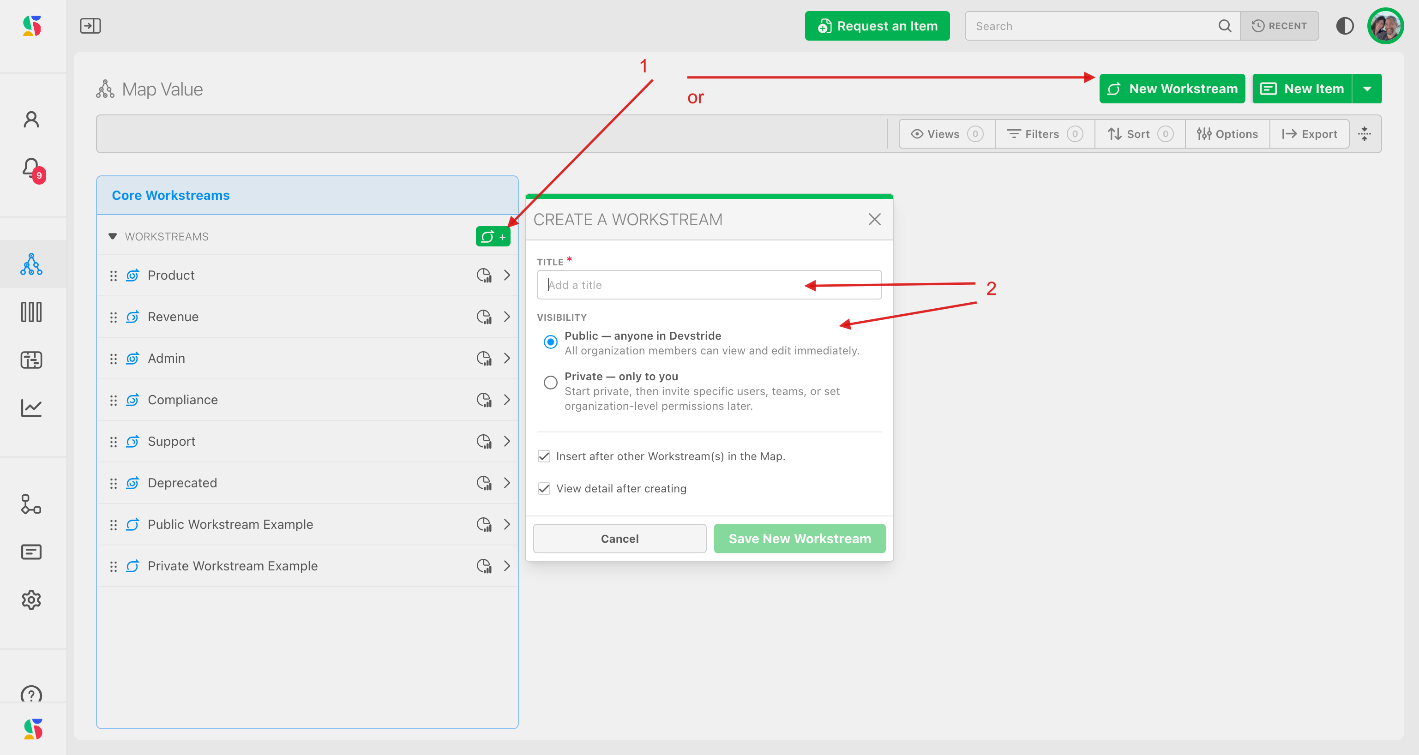Click the Add a title field

point(709,285)
